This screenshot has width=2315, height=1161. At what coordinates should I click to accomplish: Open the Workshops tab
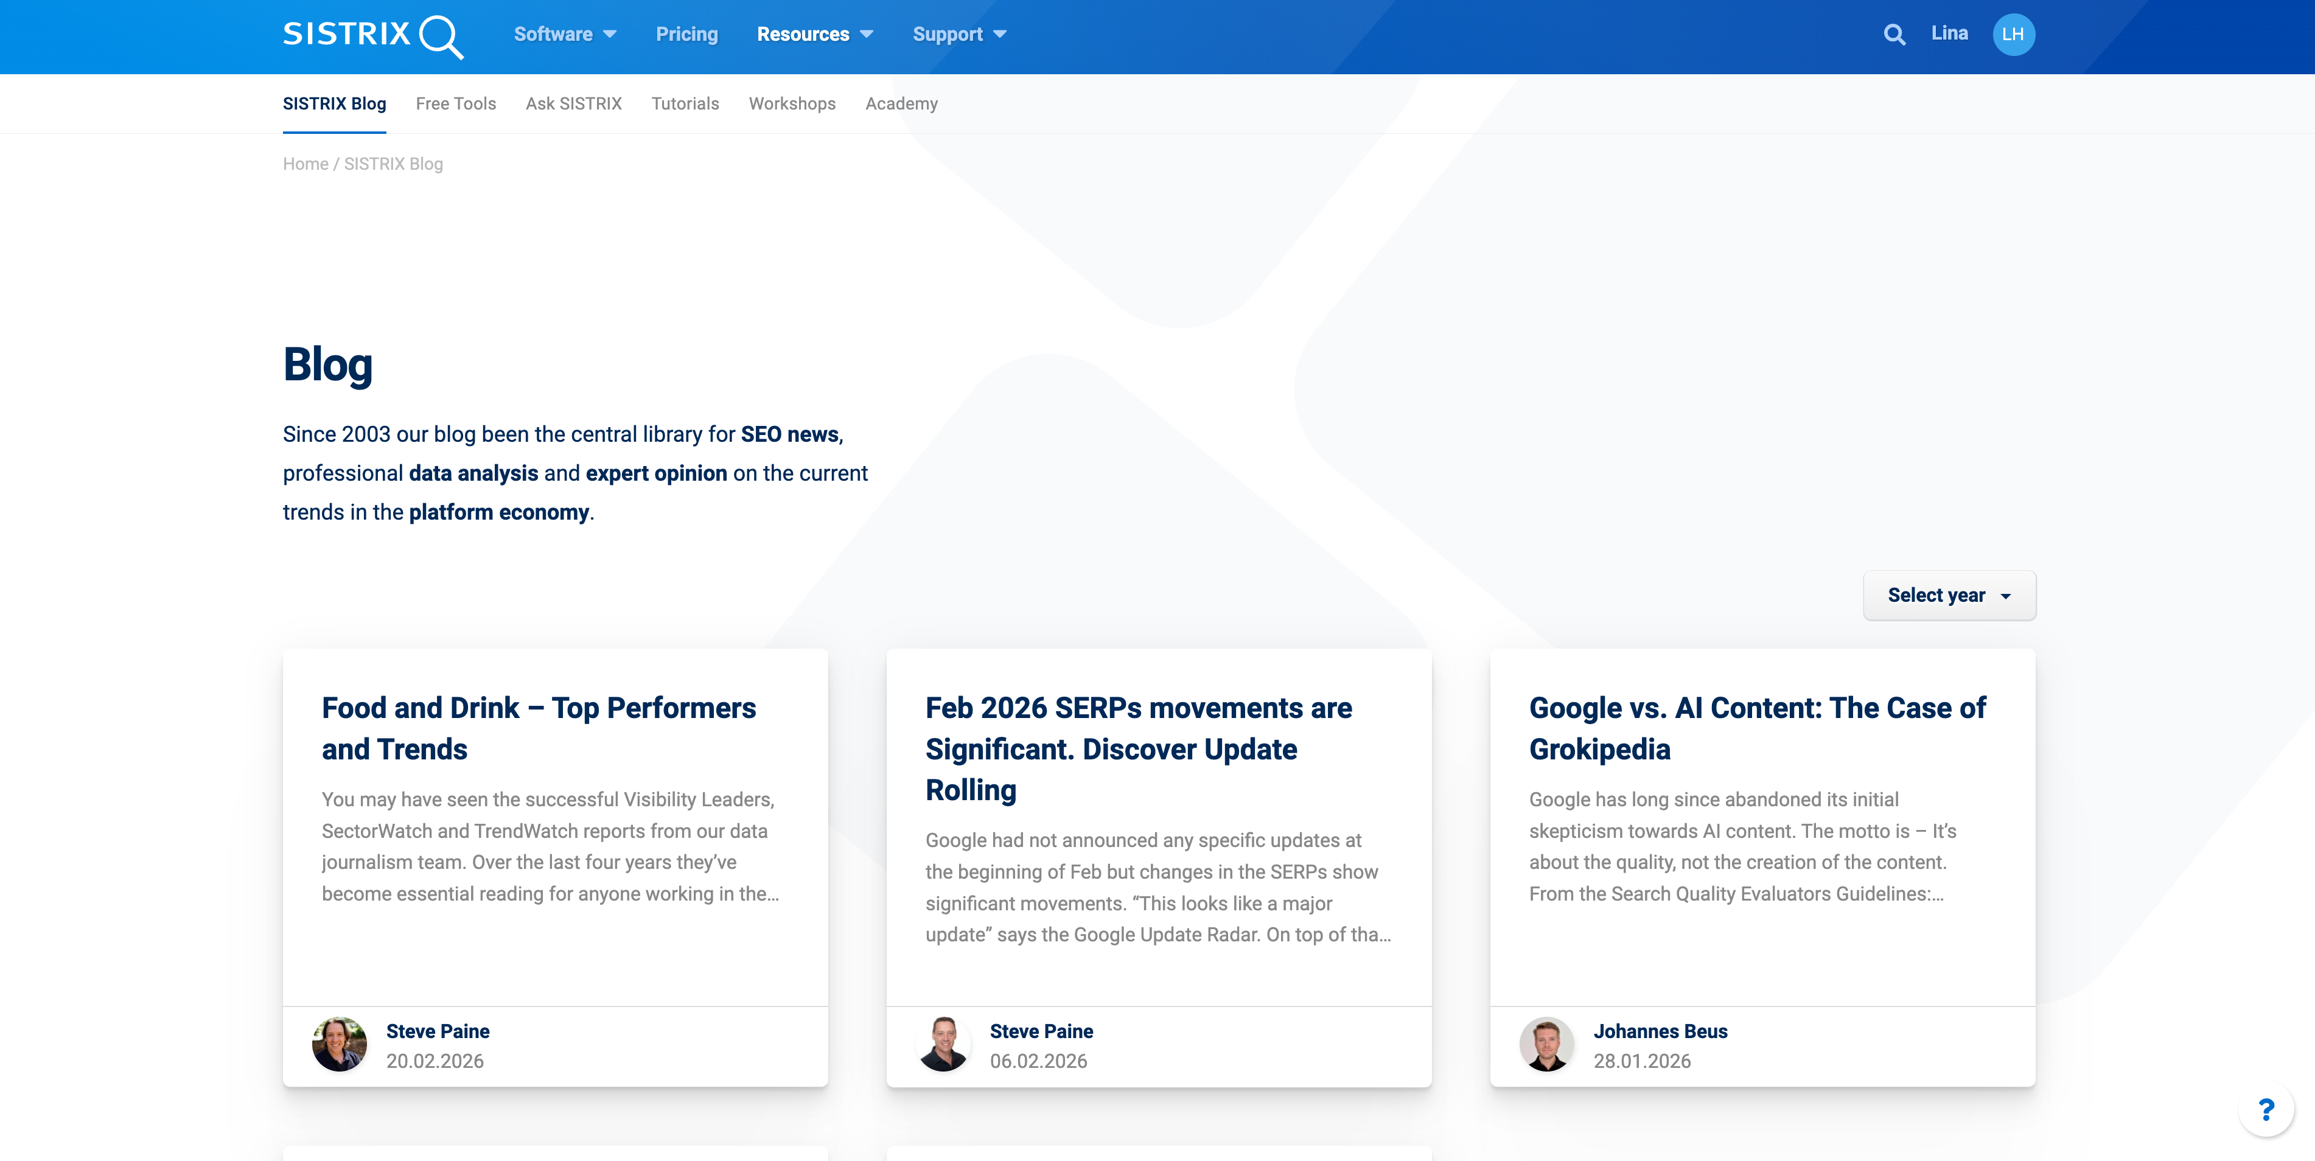coord(792,103)
